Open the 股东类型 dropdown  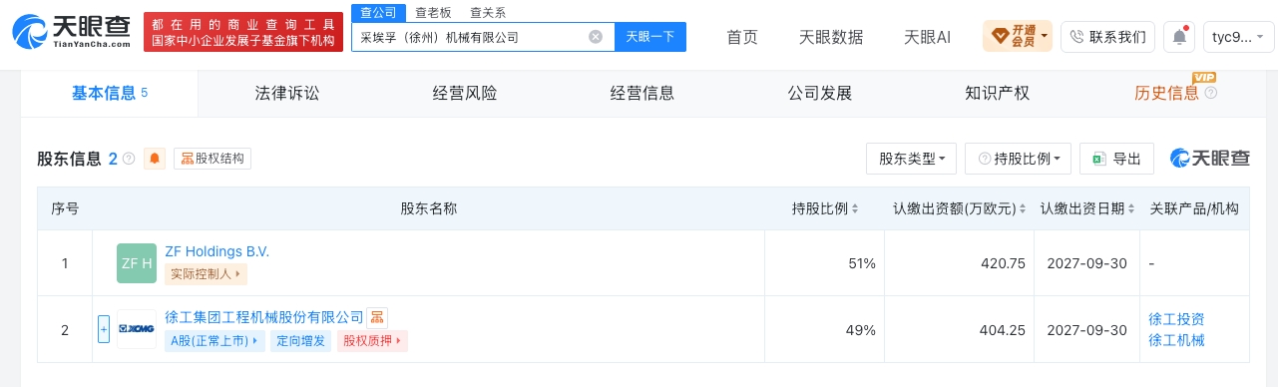click(x=912, y=159)
